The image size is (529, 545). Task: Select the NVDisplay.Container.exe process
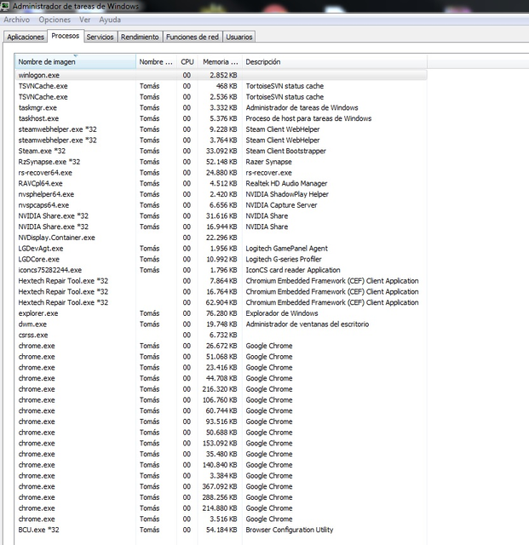(221, 238)
